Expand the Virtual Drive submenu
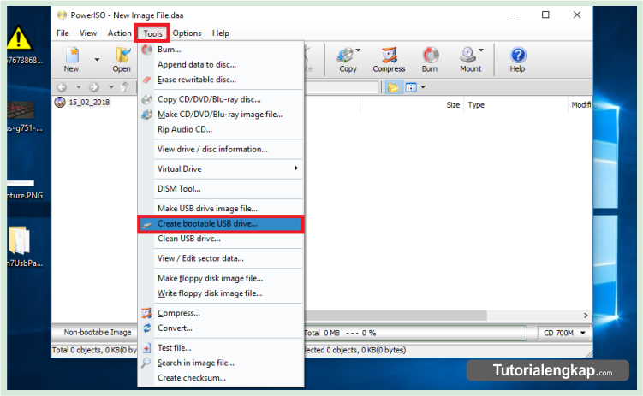The height and width of the screenshot is (396, 643). tap(221, 168)
